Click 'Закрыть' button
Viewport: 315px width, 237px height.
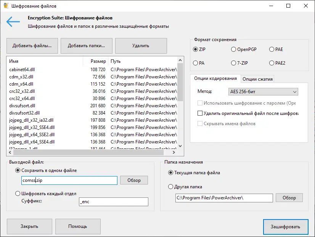(x=29, y=226)
